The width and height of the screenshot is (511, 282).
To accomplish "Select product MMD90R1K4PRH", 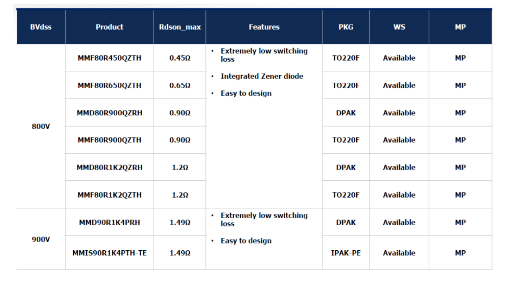I will coord(109,222).
